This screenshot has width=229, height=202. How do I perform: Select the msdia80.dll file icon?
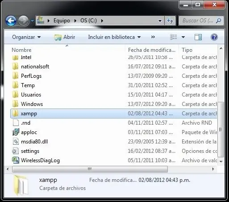pos(16,141)
